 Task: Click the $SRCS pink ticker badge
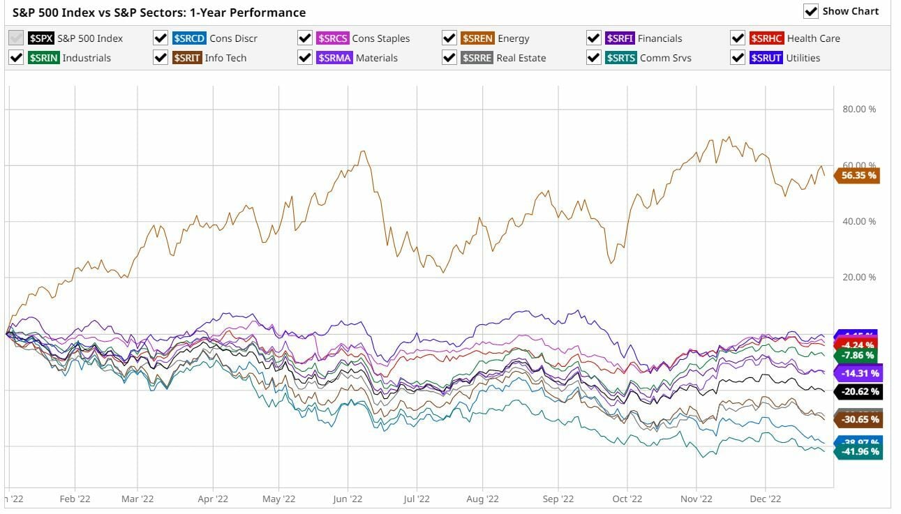pos(333,38)
